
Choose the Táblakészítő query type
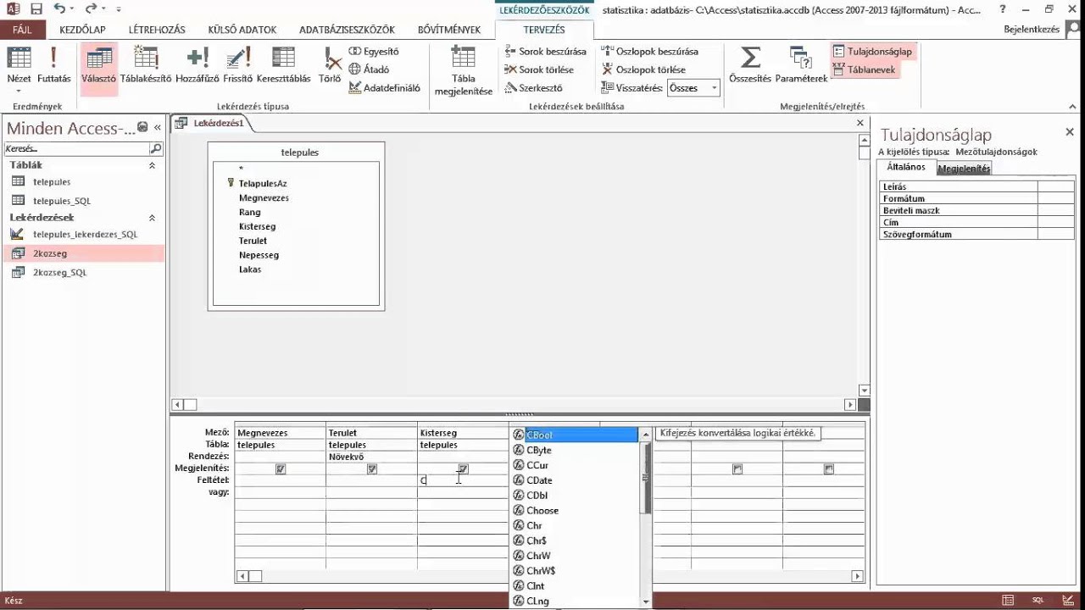coord(146,66)
